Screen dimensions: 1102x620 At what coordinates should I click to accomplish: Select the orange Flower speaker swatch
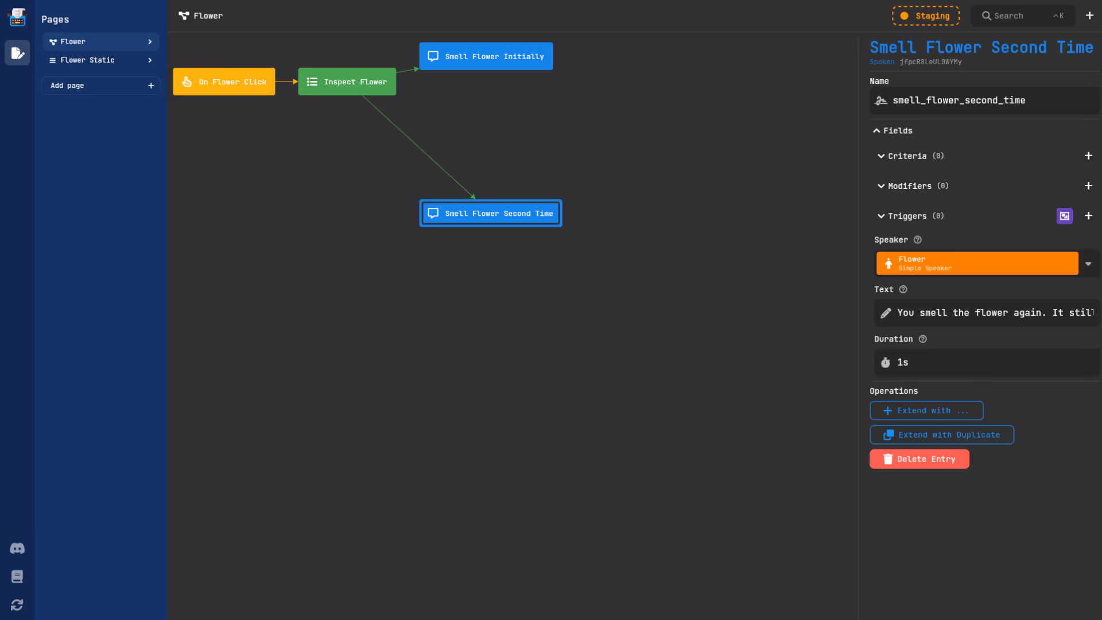pos(976,263)
